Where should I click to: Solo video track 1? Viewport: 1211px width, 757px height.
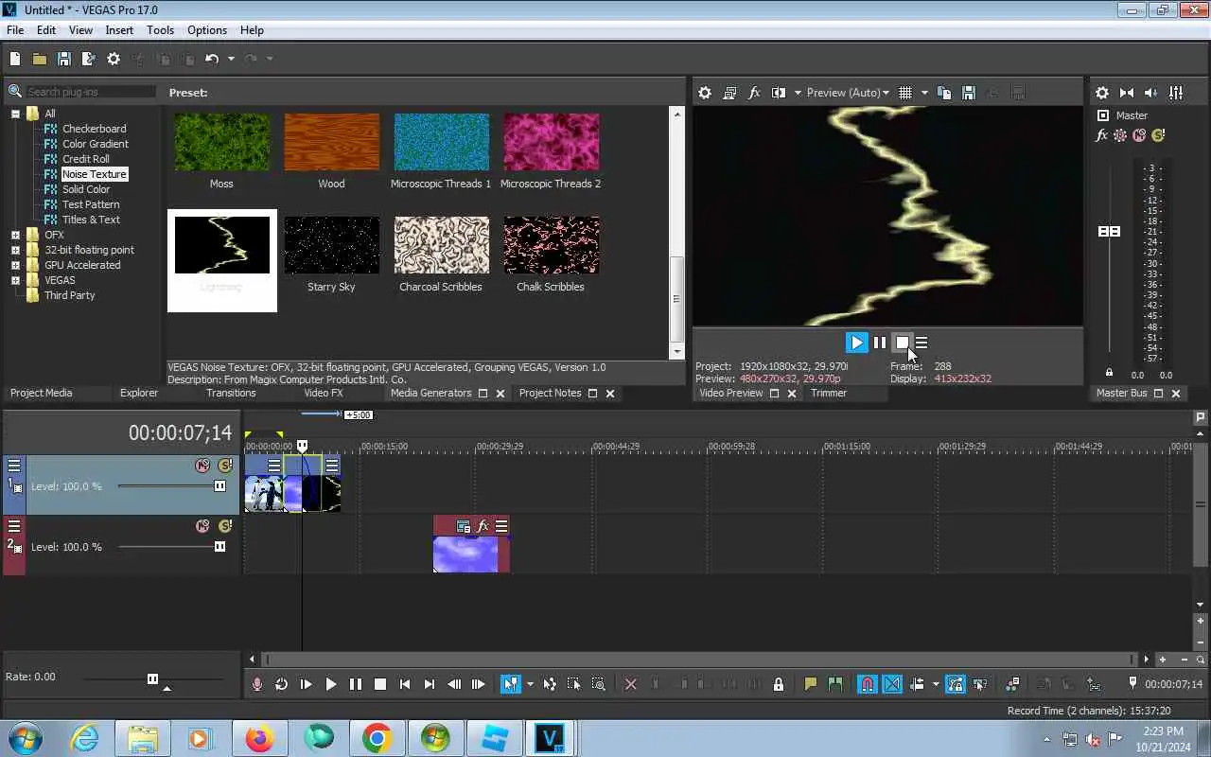224,466
